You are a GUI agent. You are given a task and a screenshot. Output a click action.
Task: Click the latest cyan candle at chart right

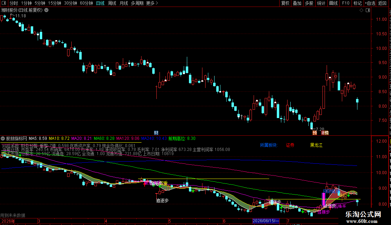[x=357, y=100]
